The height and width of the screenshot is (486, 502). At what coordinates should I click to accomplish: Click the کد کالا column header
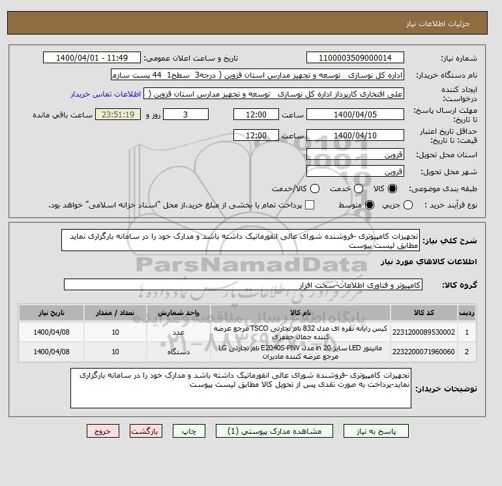424,312
